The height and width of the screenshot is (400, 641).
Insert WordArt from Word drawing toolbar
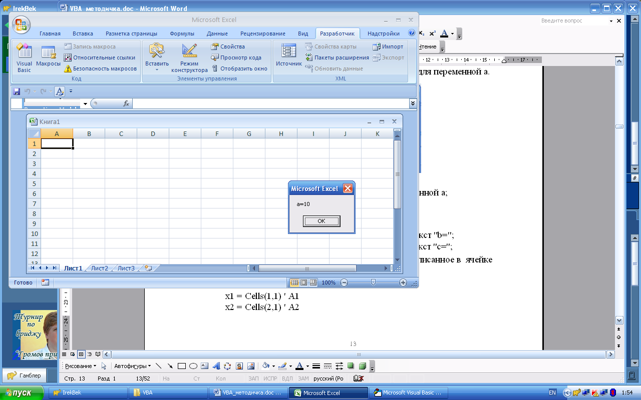(x=217, y=366)
